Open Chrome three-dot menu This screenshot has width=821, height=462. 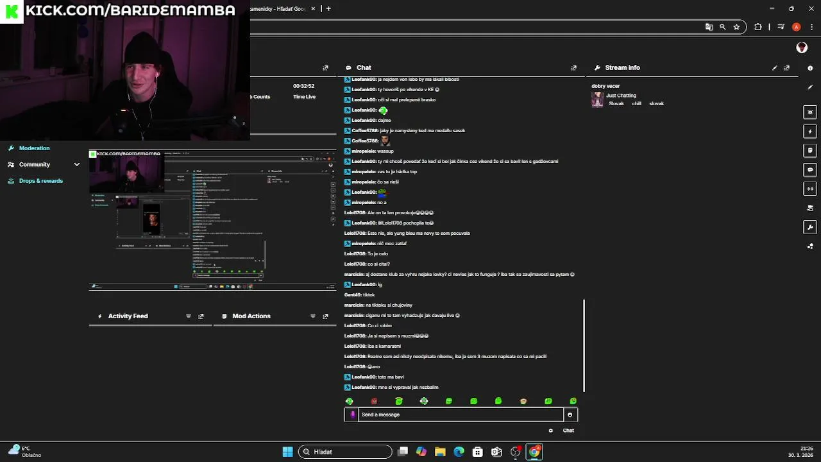point(811,27)
